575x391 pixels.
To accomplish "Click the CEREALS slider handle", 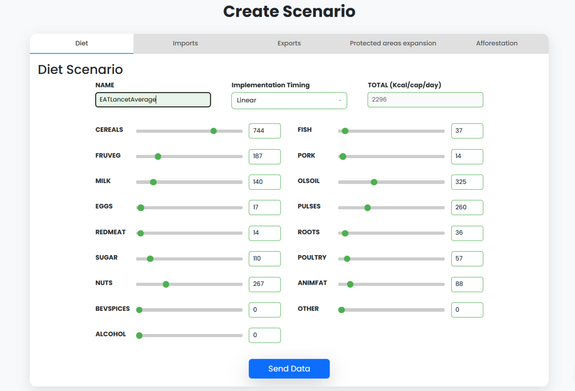I will tap(213, 131).
